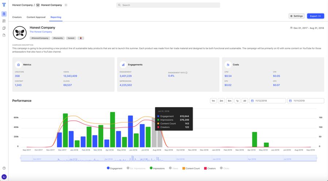Click the CPM value $8.54
328x181 pixels.
point(228,76)
